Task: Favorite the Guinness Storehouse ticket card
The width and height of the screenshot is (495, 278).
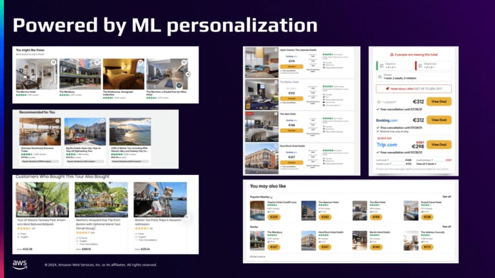Action: tap(58, 119)
